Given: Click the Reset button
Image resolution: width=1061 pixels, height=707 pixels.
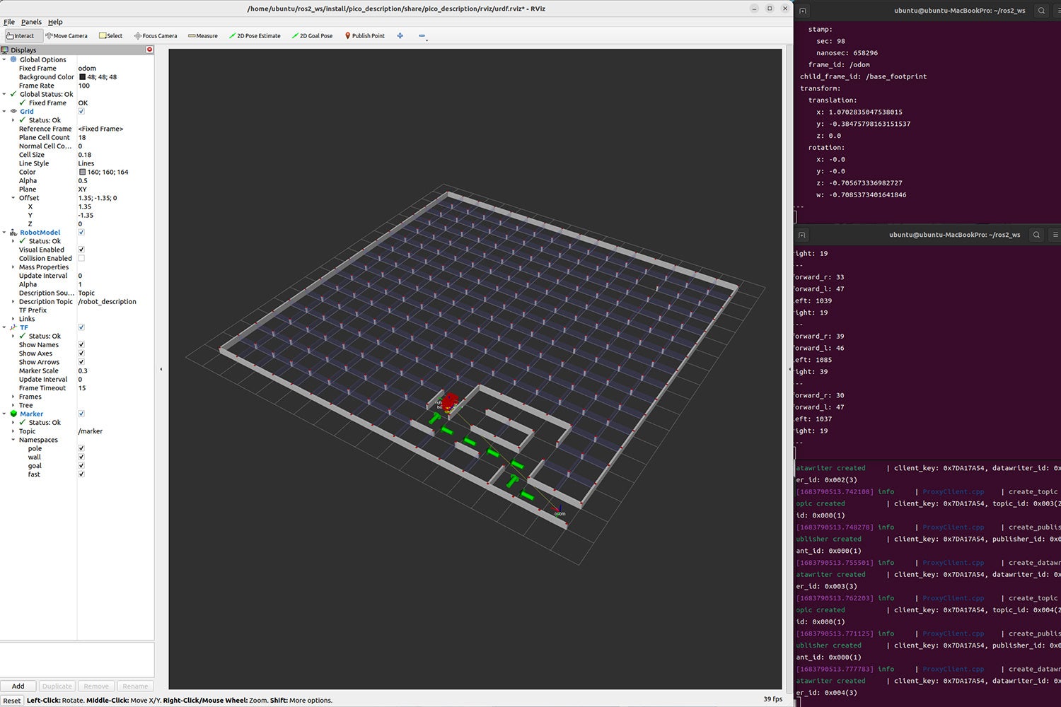Looking at the screenshot, I should [12, 701].
